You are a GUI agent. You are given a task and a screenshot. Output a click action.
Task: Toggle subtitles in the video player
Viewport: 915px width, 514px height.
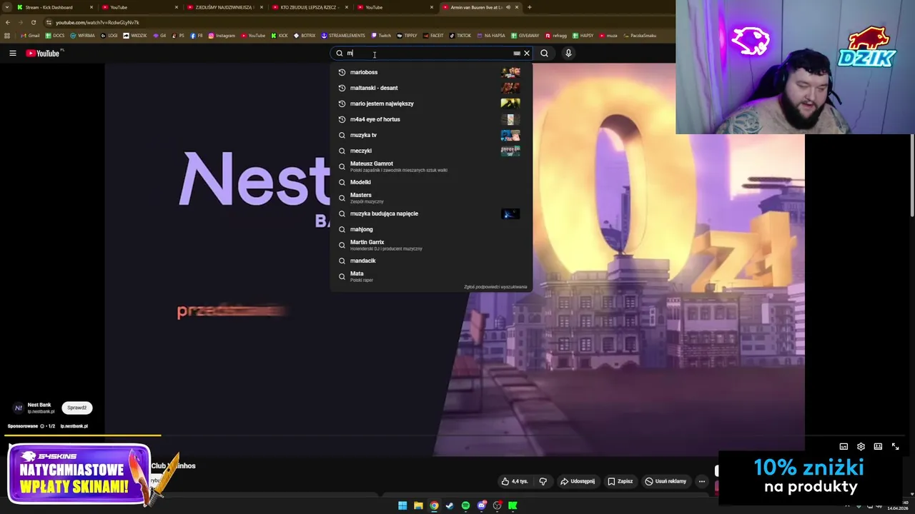click(844, 446)
